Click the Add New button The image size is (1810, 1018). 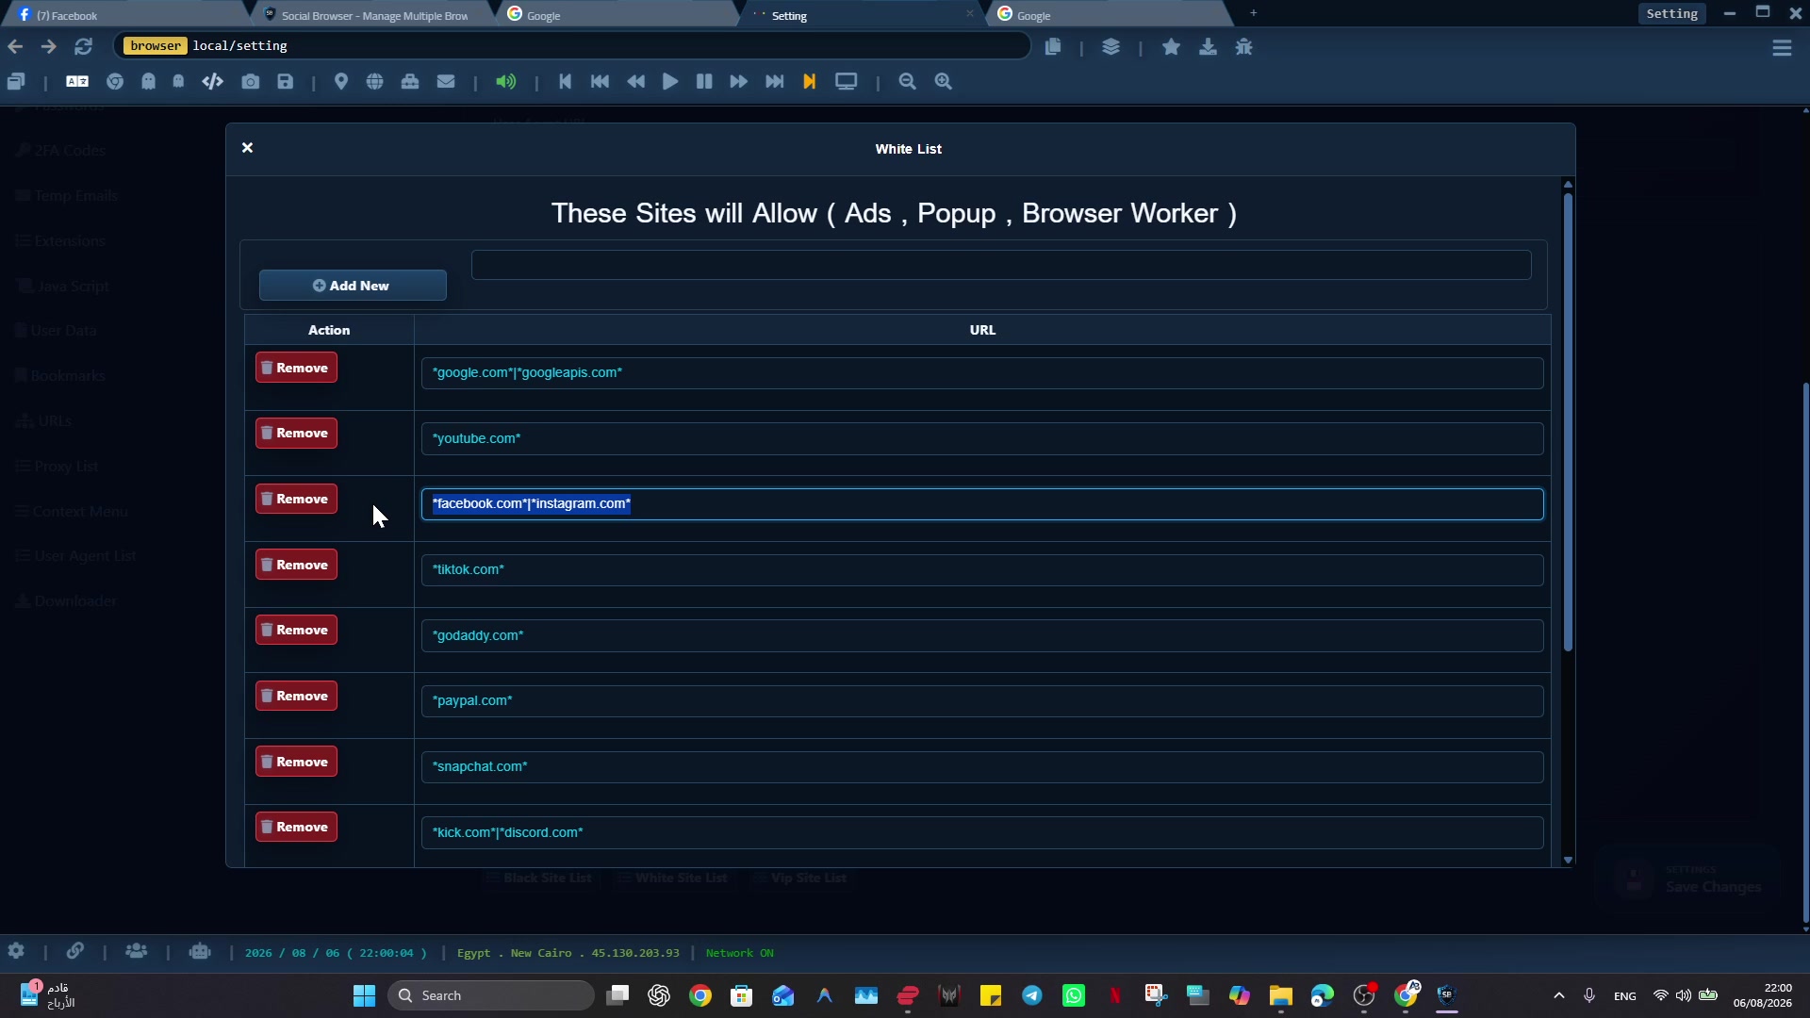pyautogui.click(x=353, y=286)
